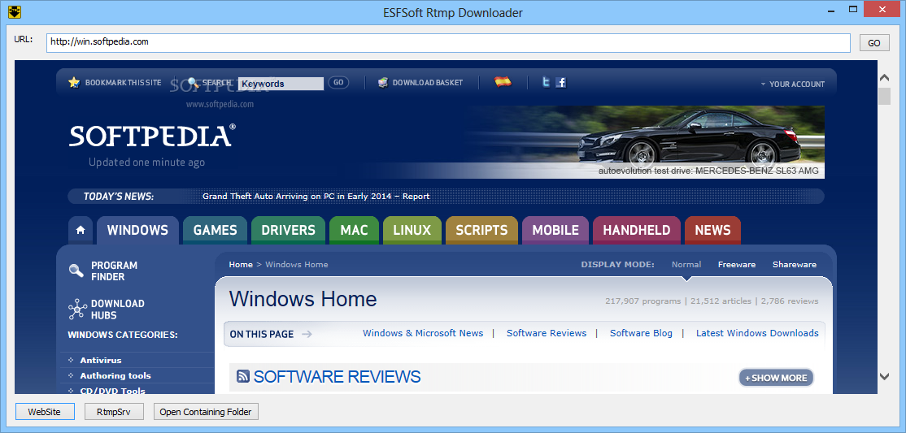The width and height of the screenshot is (906, 433).
Task: Click the RSS icon beside Software Reviews
Action: point(243,377)
